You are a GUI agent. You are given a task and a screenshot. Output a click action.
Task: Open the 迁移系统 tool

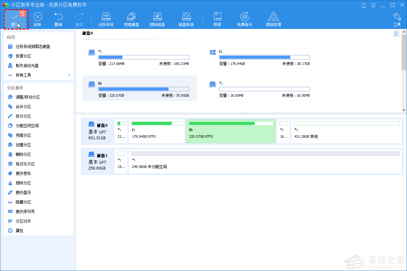[x=106, y=17]
